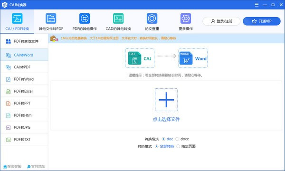Select PDF转JPG menu label
This screenshot has width=285, height=171.
(22, 127)
